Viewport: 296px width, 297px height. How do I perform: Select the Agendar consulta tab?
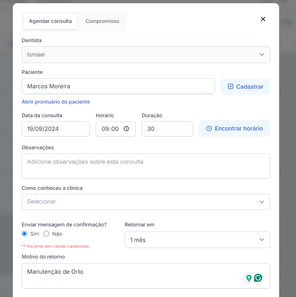tap(50, 21)
